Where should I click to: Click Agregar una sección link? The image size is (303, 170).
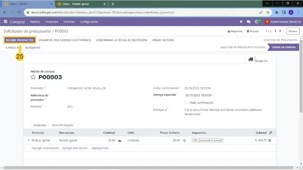(75, 148)
